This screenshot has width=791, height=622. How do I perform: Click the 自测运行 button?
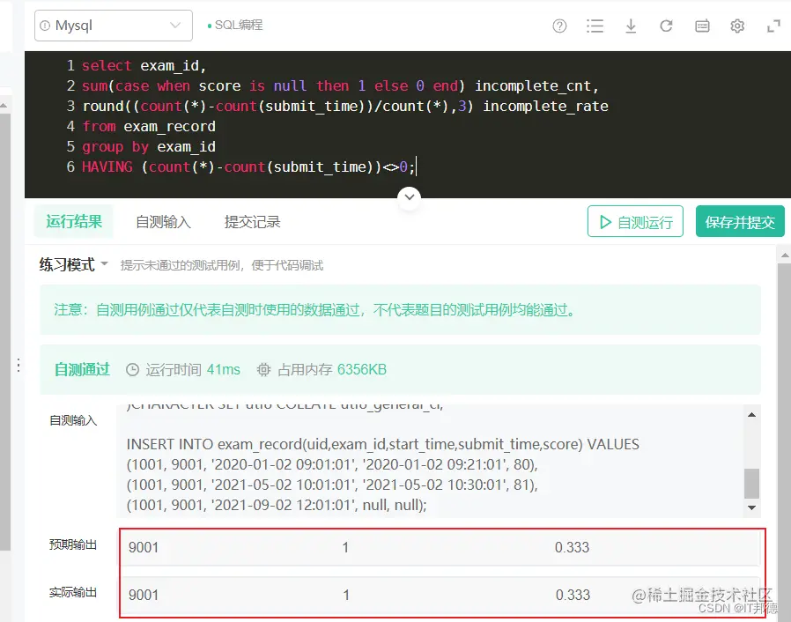click(635, 221)
